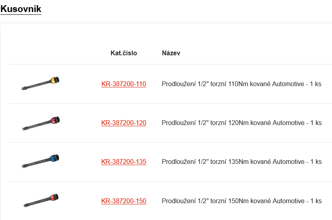332x220 pixels.
Task: Click the Kat.číslo column header
Action: coord(123,53)
